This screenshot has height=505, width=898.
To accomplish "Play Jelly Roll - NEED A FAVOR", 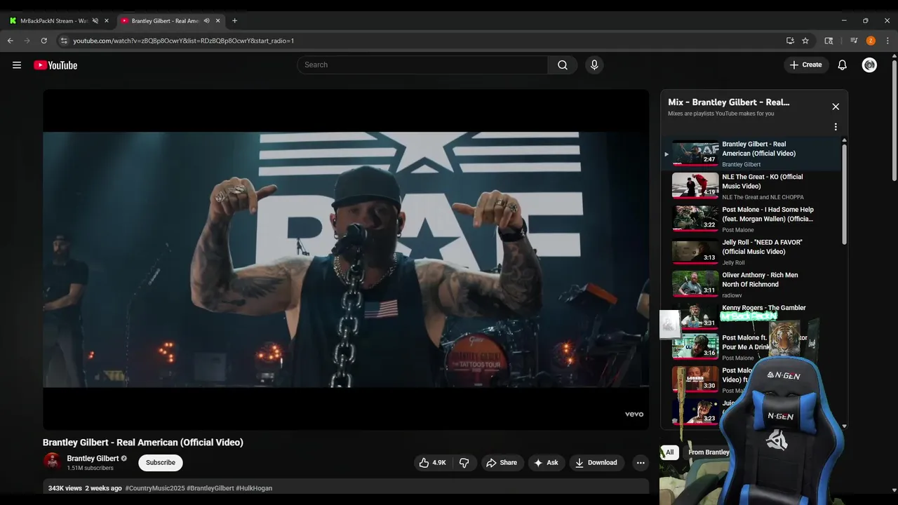I will pos(751,252).
